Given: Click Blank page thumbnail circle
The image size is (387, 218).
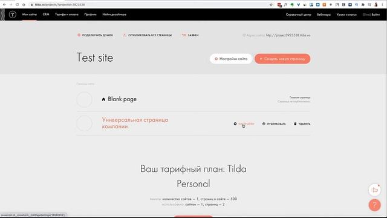Looking at the screenshot, I should (x=85, y=99).
